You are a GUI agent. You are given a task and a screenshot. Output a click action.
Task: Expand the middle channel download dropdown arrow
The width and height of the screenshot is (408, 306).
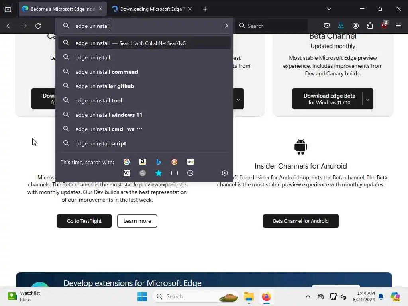tap(238, 99)
